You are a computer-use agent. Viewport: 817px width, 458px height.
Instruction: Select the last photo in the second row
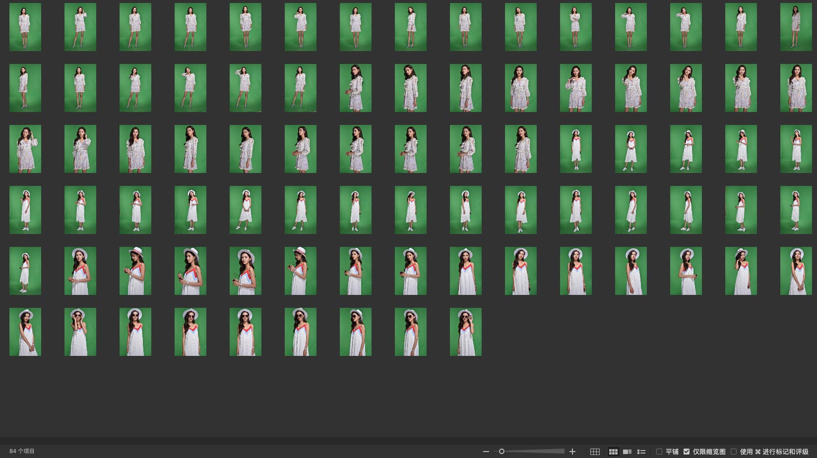click(796, 88)
